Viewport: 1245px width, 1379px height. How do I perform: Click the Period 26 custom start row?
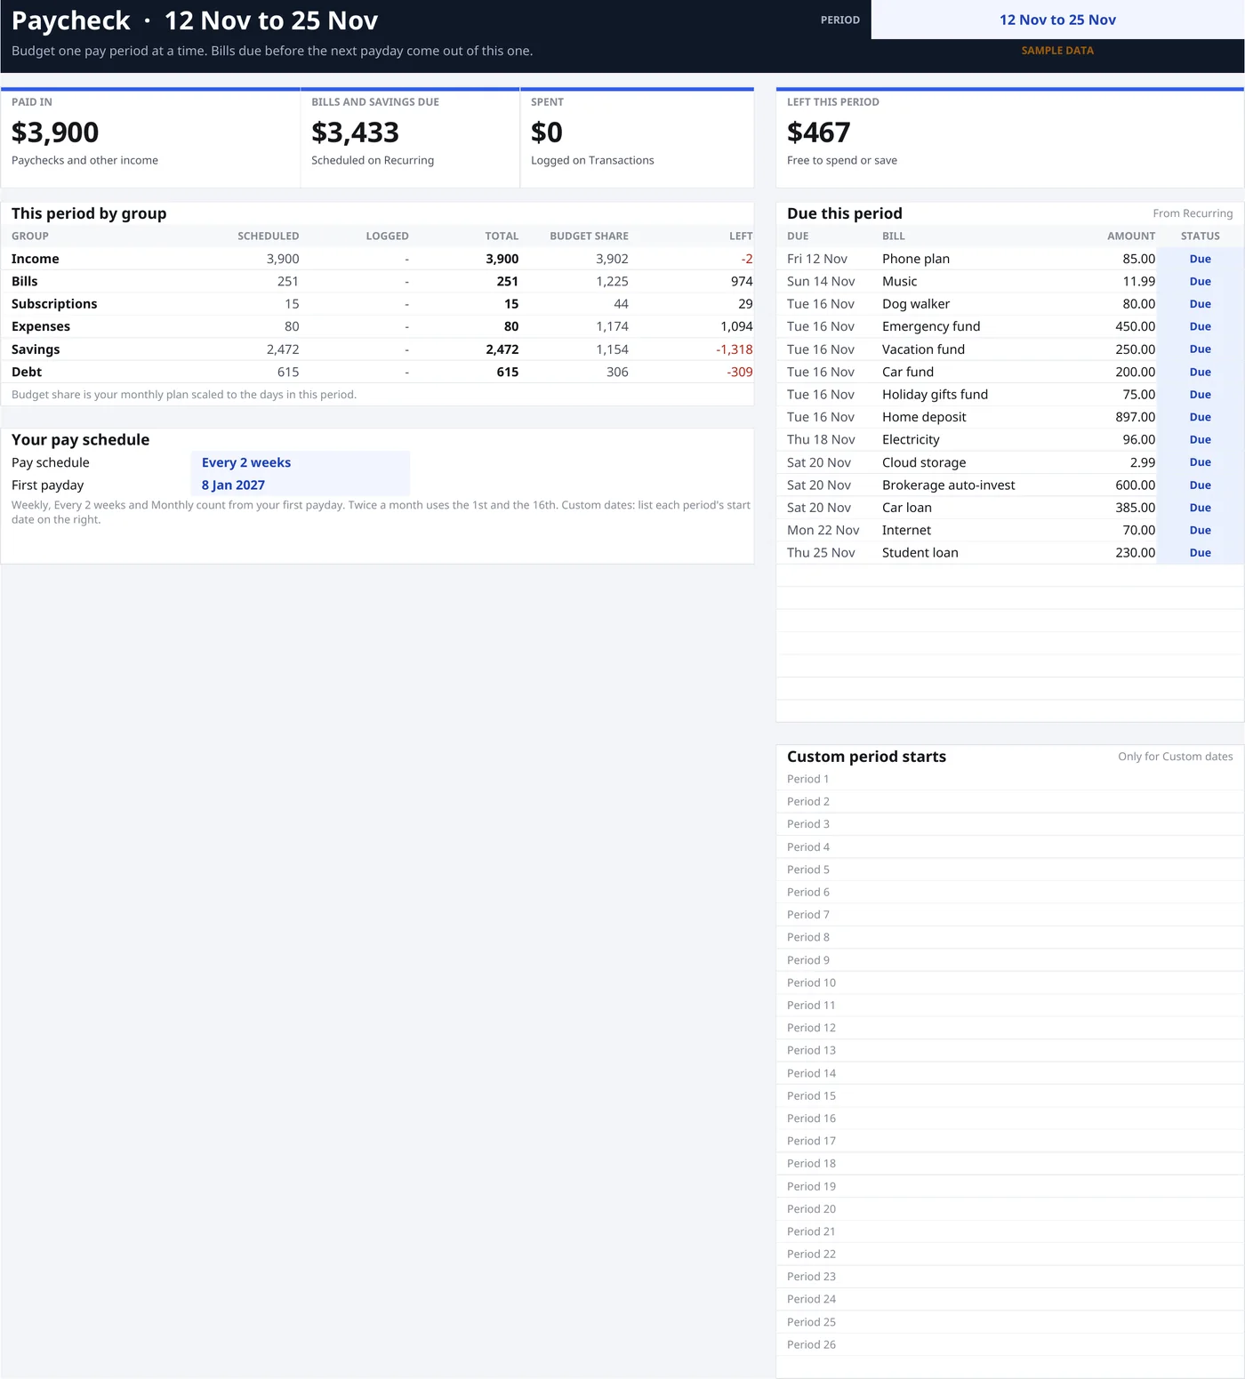click(x=1010, y=1344)
